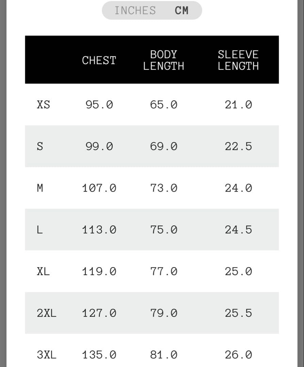Click the BODY LENGTH column header
The width and height of the screenshot is (304, 367).
pos(163,60)
